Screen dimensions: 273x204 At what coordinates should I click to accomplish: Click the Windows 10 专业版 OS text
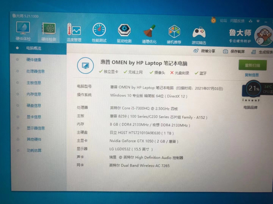pos(148,96)
